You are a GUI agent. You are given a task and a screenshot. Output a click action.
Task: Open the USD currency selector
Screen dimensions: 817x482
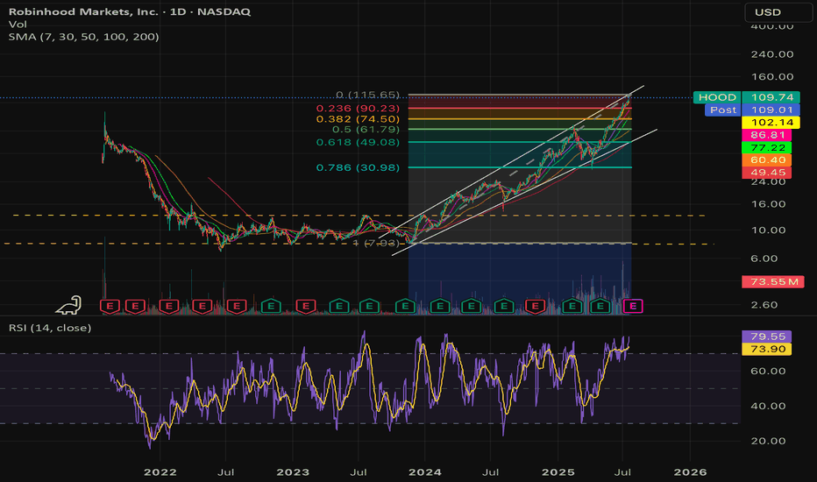[778, 12]
